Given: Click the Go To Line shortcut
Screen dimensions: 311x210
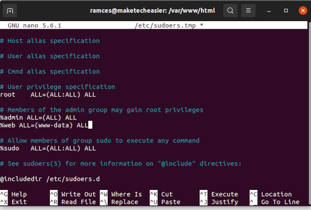Looking at the screenshot, I should [280, 202].
